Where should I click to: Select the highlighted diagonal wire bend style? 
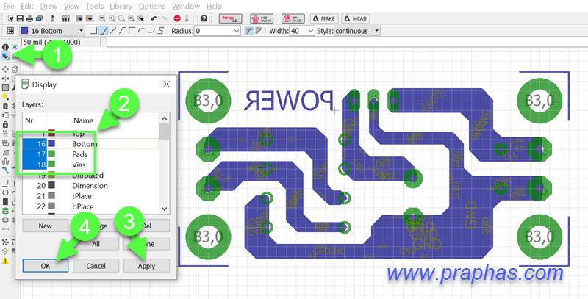104,31
